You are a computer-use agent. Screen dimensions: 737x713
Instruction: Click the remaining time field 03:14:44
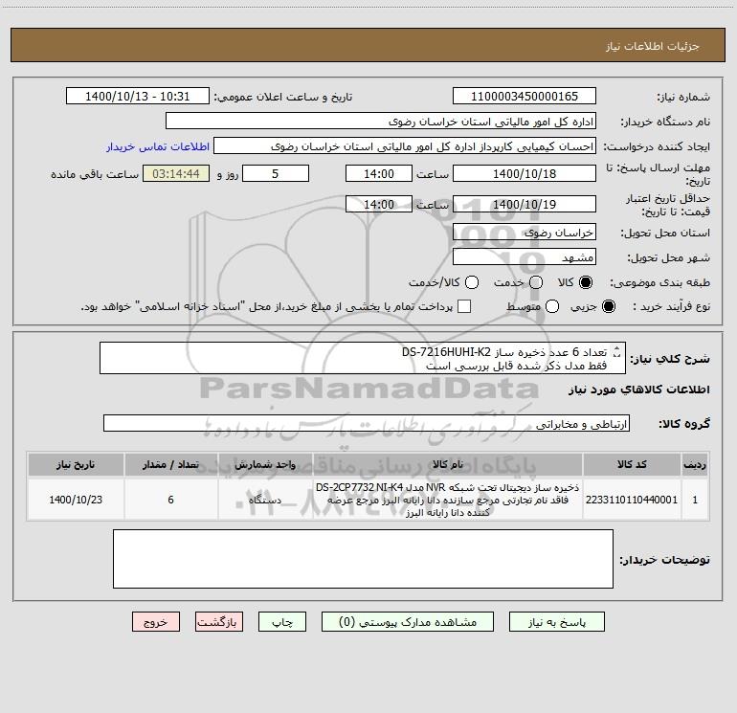176,173
